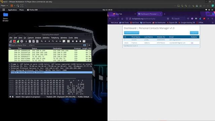Open VMware Player dropdown menu
This screenshot has width=215, height=121.
pos(4,6)
